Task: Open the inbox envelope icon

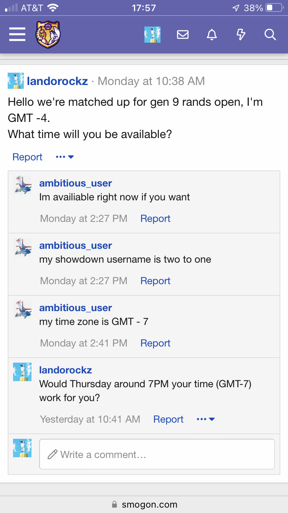Action: pos(183,35)
